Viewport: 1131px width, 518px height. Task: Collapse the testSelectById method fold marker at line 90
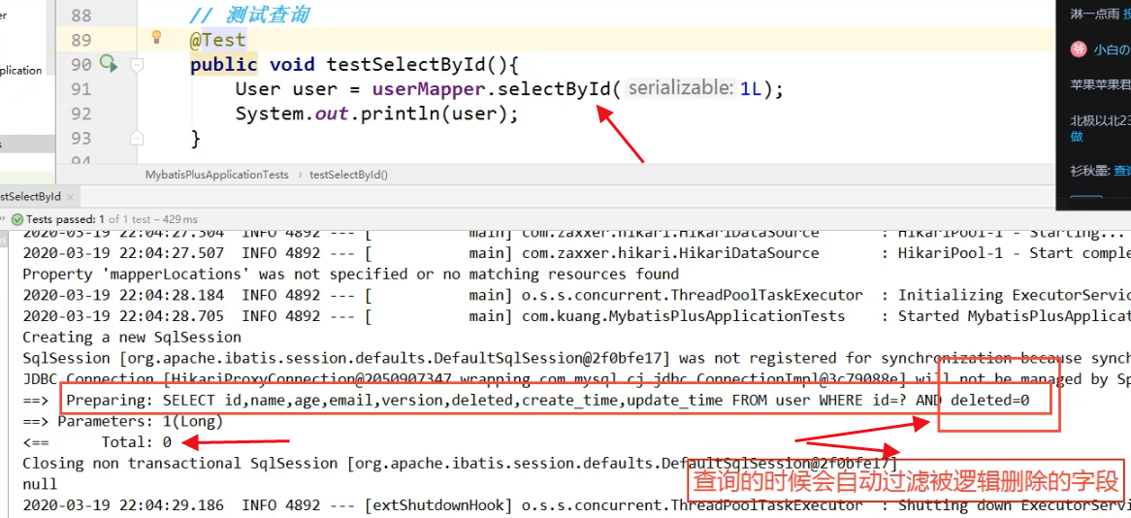[x=137, y=65]
